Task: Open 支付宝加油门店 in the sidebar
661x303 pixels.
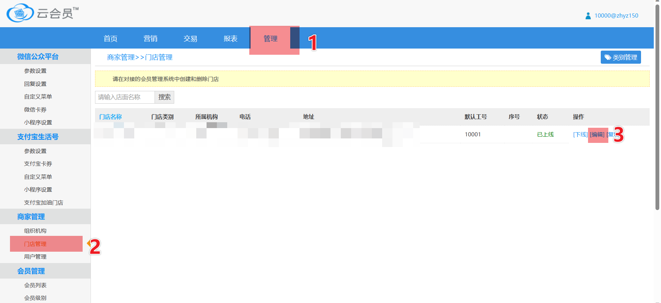Action: [43, 202]
